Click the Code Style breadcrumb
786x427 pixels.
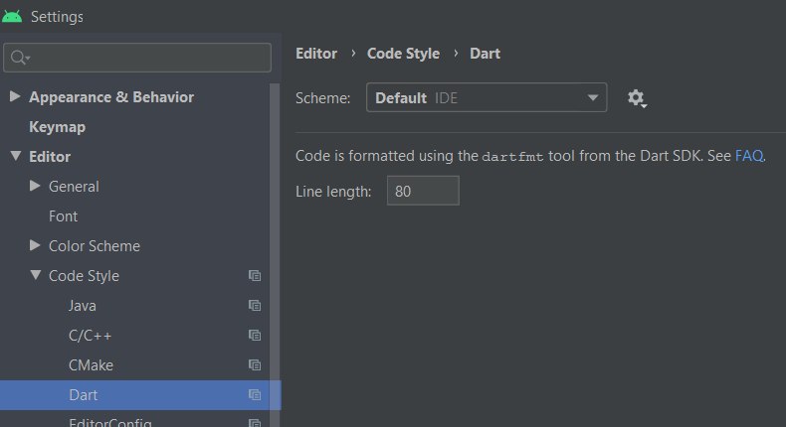click(403, 54)
